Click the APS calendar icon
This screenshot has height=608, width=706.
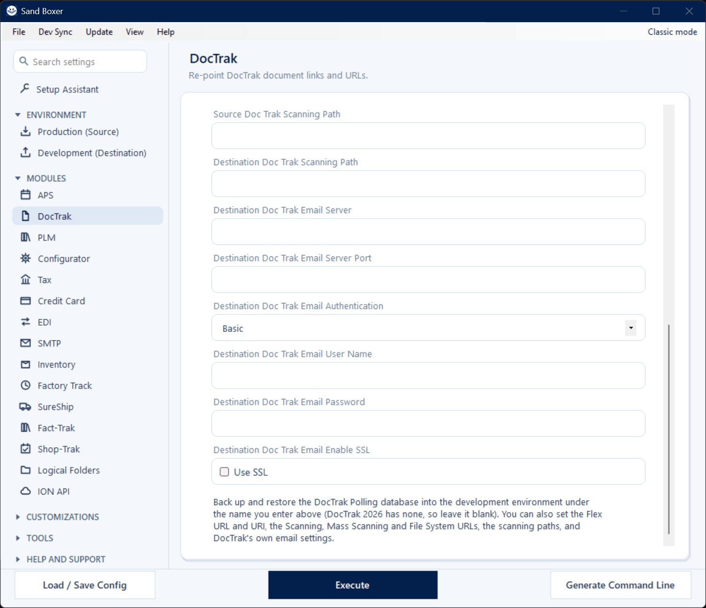(x=25, y=195)
